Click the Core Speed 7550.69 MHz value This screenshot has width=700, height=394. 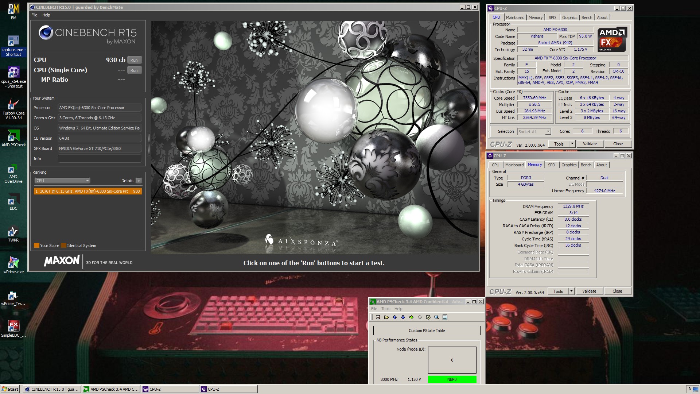coord(534,98)
